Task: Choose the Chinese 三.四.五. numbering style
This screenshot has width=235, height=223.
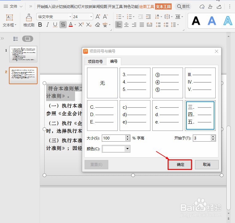Action: 200,115
